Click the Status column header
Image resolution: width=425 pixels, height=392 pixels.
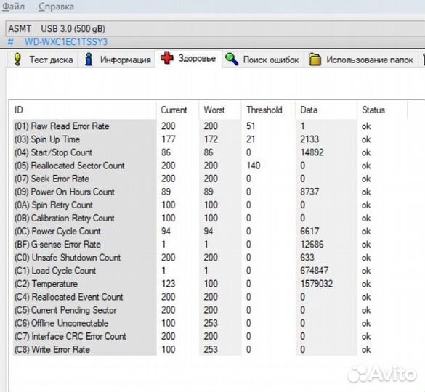click(x=373, y=110)
